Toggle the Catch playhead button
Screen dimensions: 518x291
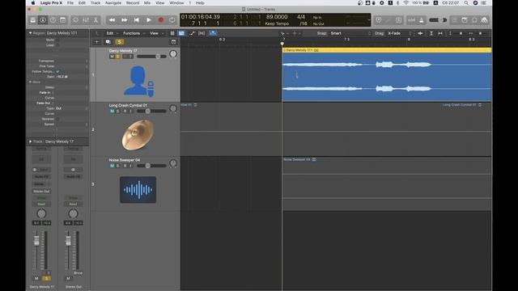point(213,33)
